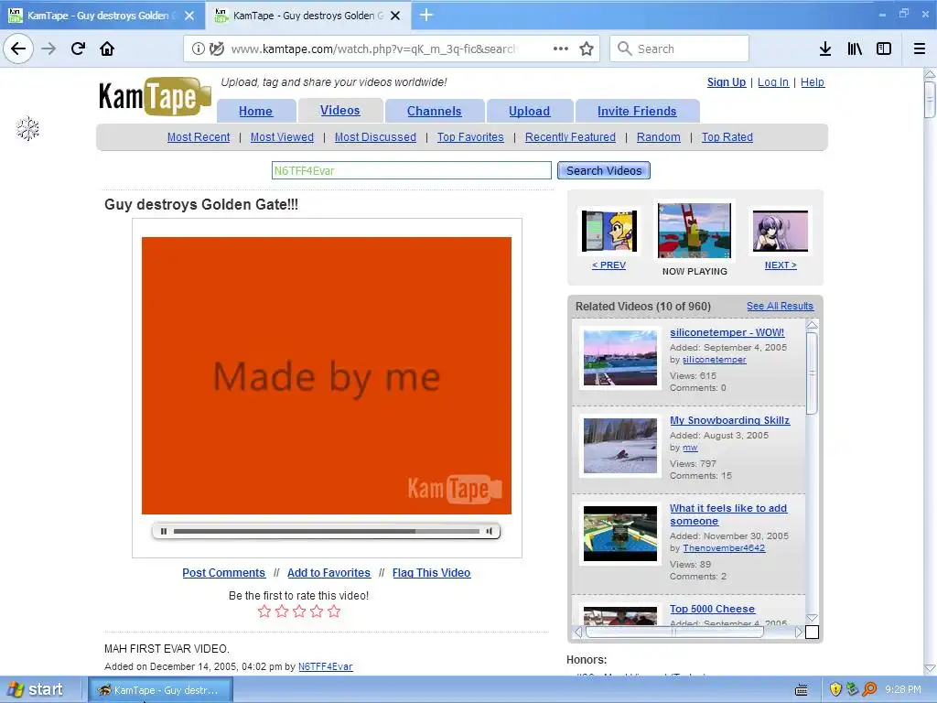Viewport: 937px width, 703px height.
Task: Click the browser forward arrow
Action: (x=48, y=49)
